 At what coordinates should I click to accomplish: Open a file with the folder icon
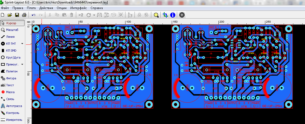click(x=10, y=15)
